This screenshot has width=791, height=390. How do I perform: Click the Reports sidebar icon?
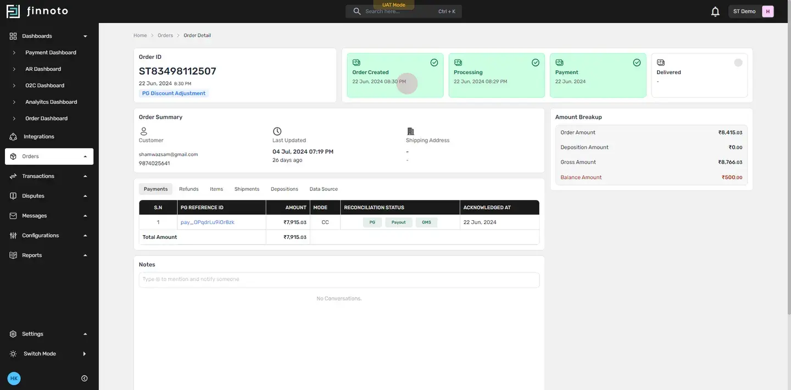13,255
